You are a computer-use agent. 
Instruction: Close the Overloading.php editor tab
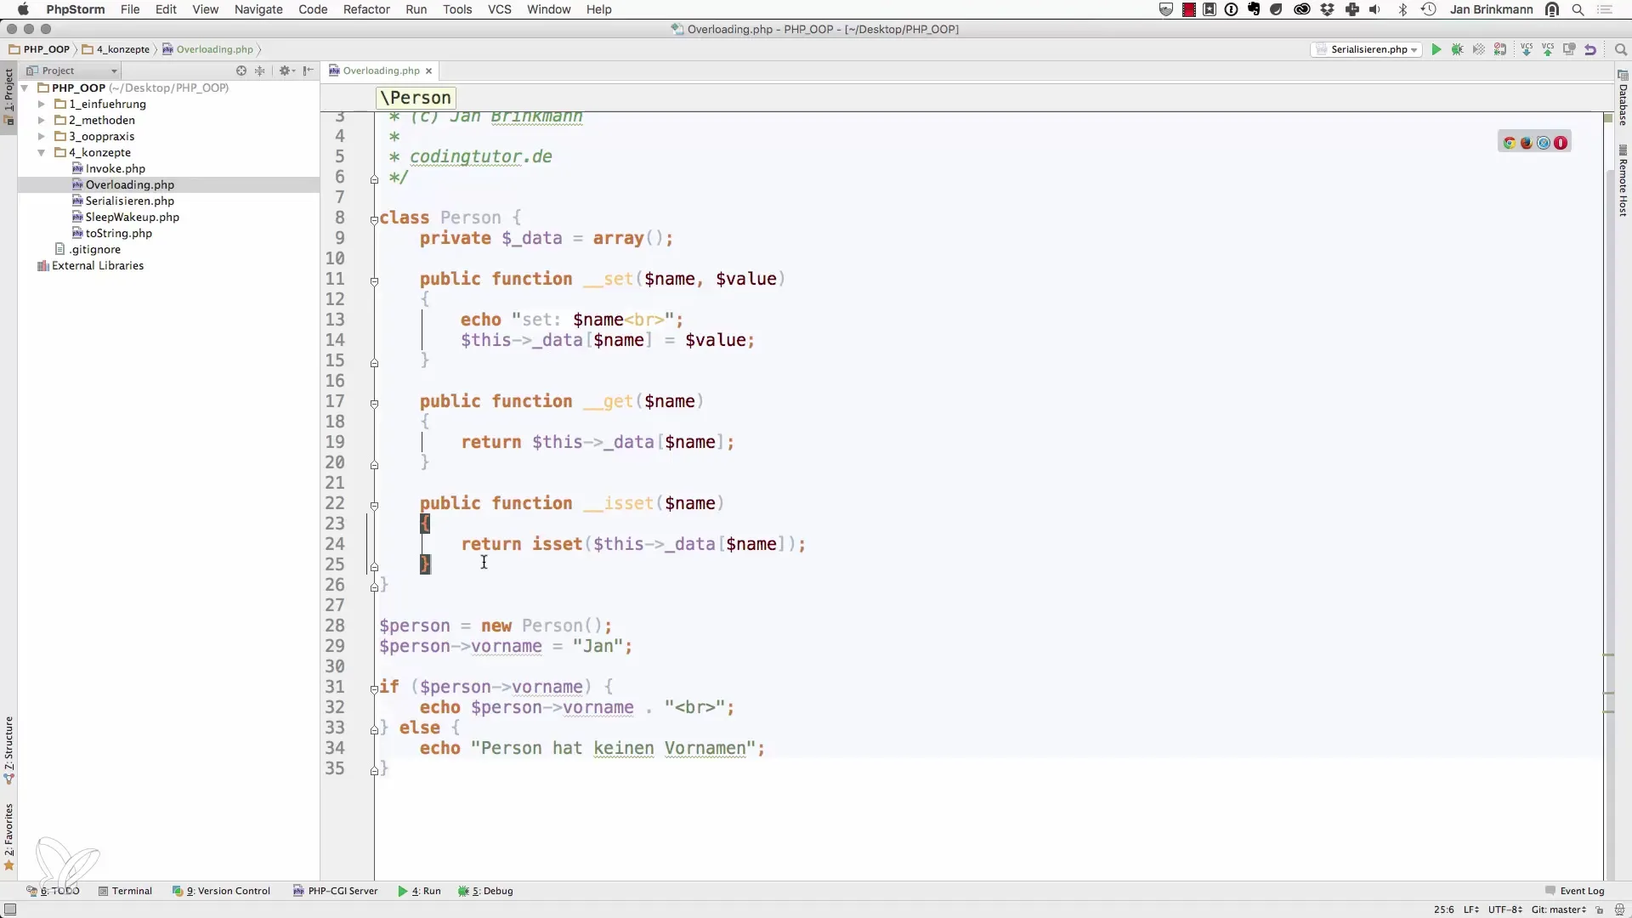(429, 71)
